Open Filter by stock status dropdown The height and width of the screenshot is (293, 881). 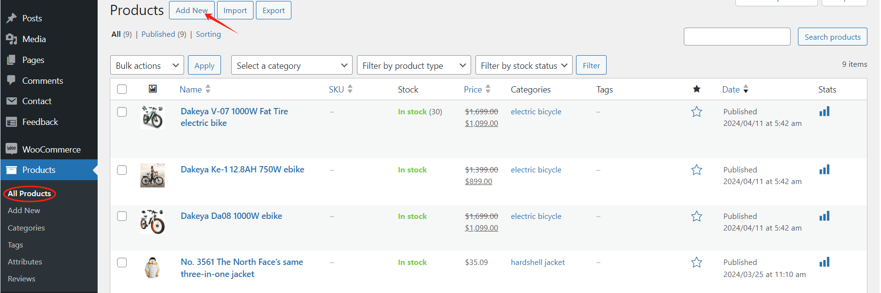524,65
